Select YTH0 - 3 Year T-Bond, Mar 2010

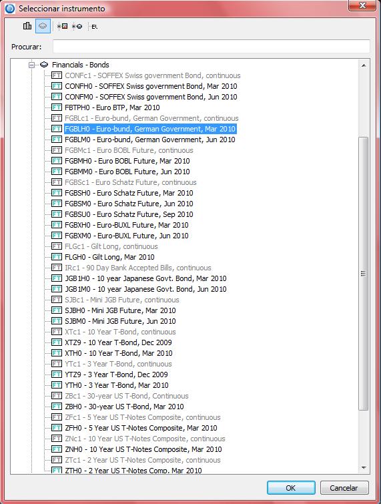click(117, 385)
